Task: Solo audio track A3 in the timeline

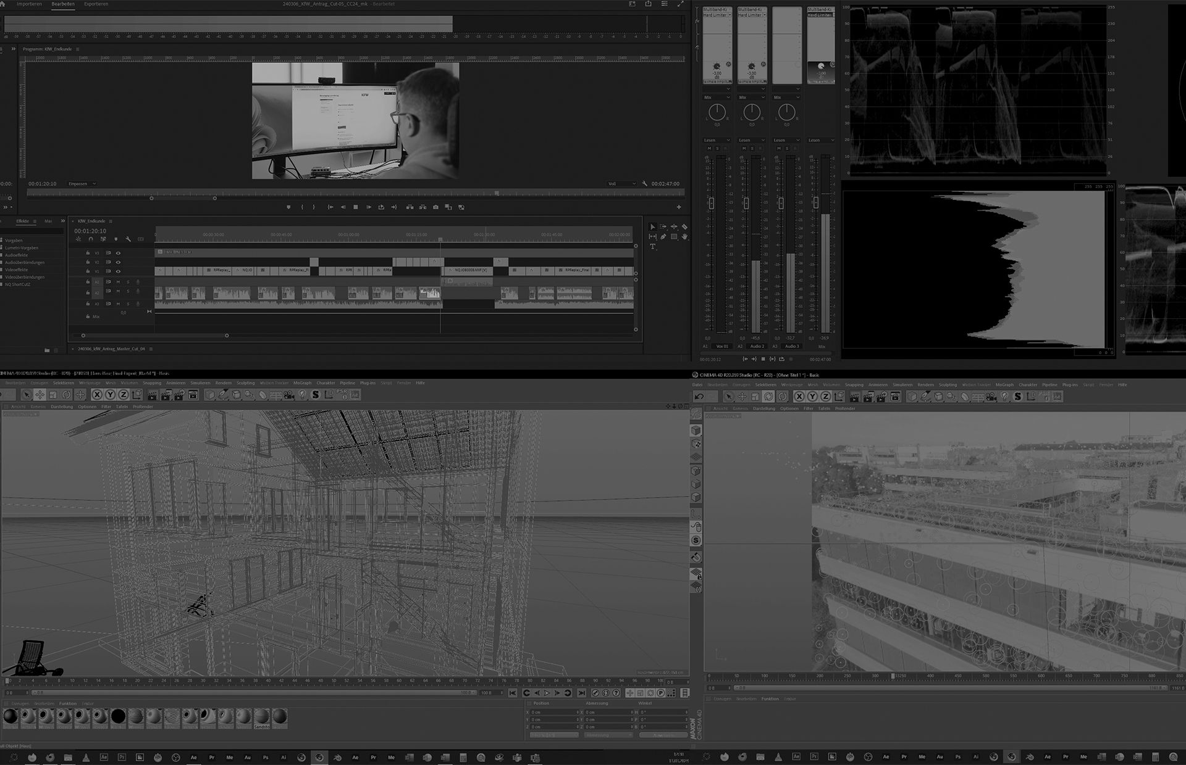Action: coord(128,304)
